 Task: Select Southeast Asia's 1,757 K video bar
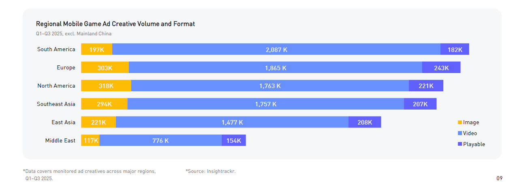click(x=265, y=104)
